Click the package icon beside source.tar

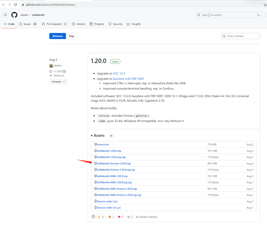click(x=96, y=144)
